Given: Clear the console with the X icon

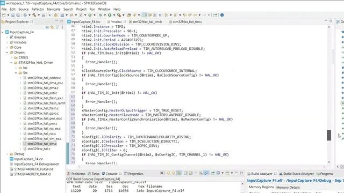Looking at the screenshot, I should coord(162,173).
